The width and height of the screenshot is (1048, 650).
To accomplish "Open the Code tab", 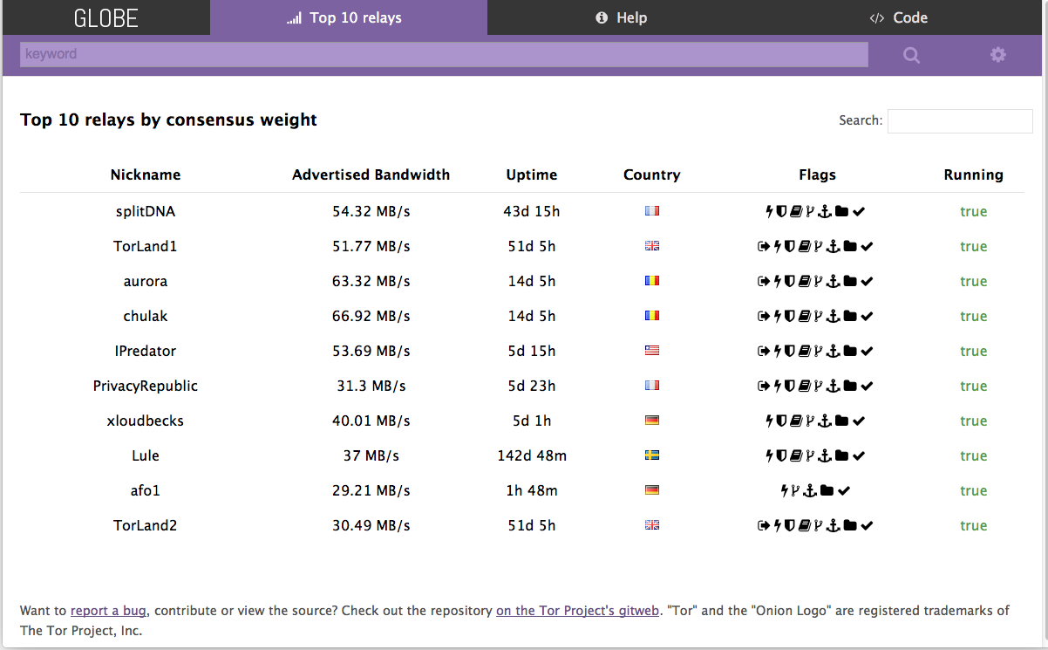I will (899, 17).
